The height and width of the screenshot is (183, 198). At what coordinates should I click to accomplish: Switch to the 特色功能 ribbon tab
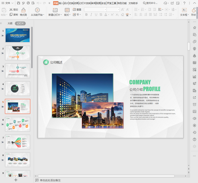pyautogui.click(x=122, y=3)
